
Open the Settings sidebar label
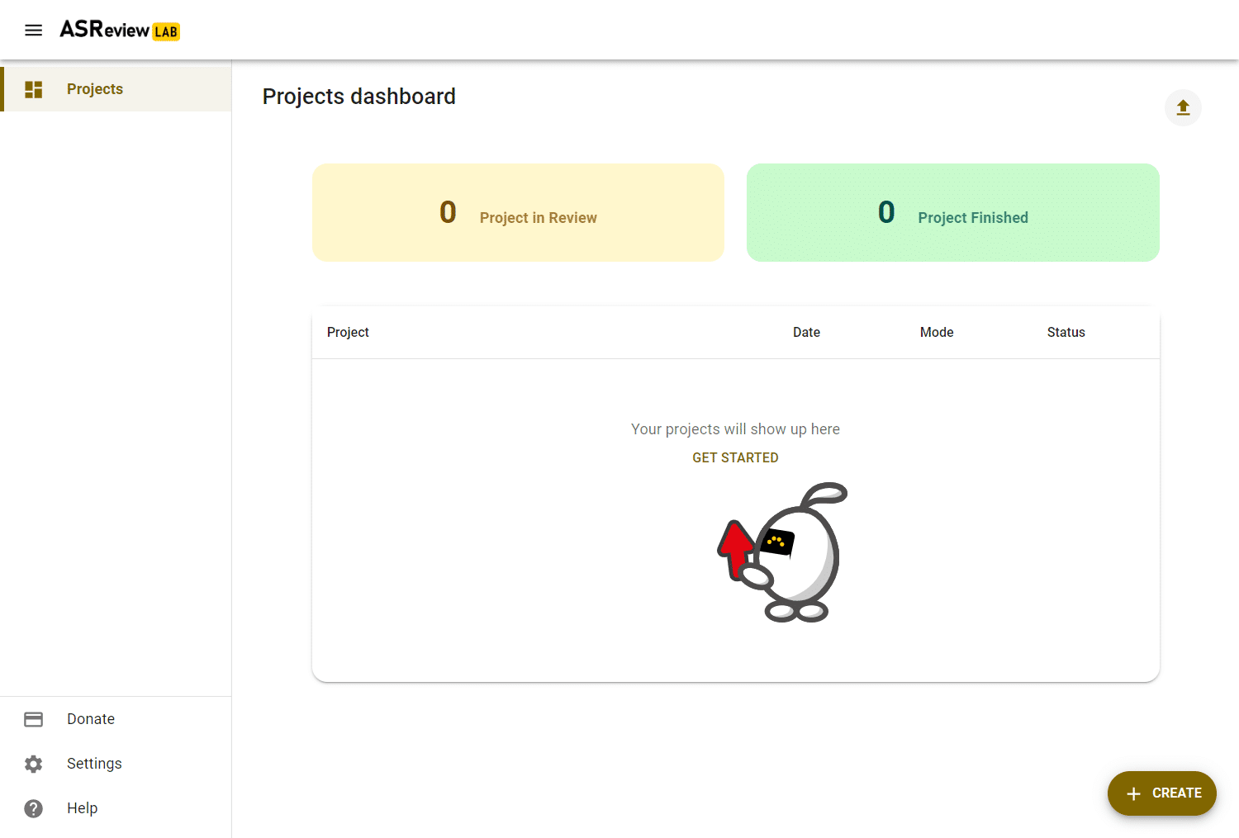(94, 764)
